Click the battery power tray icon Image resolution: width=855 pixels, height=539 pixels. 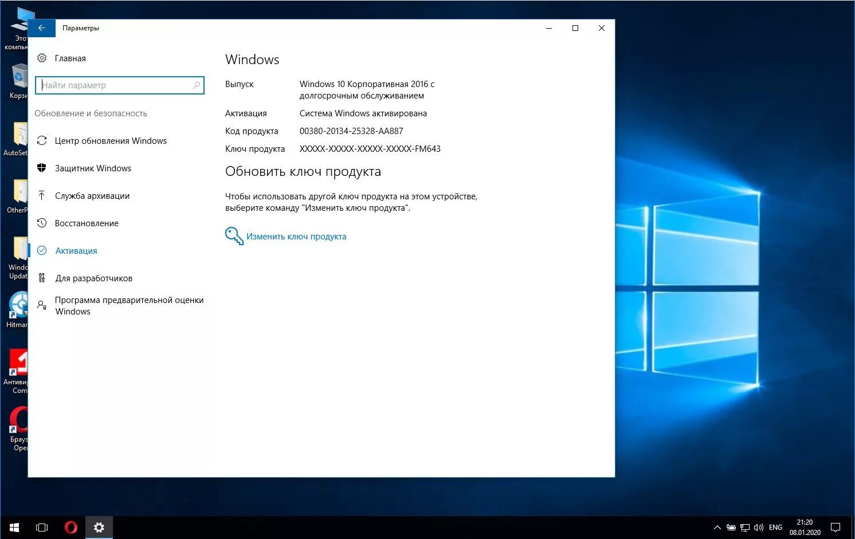click(x=731, y=528)
